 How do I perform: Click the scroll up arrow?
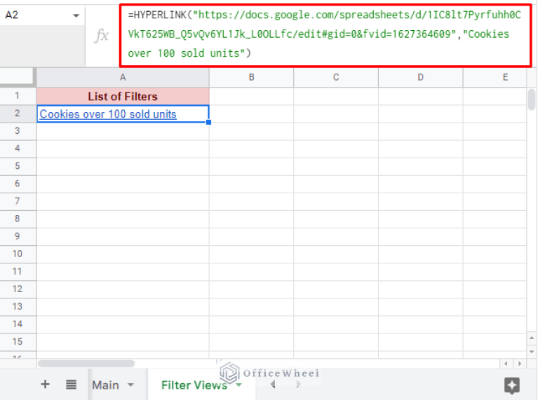click(532, 338)
